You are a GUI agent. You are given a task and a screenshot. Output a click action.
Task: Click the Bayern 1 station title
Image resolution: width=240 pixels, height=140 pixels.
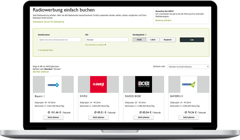(x=40, y=96)
